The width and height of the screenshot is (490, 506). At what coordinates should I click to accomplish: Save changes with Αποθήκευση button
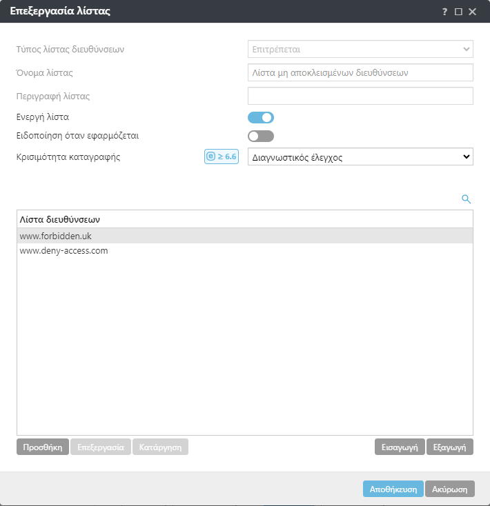[393, 489]
